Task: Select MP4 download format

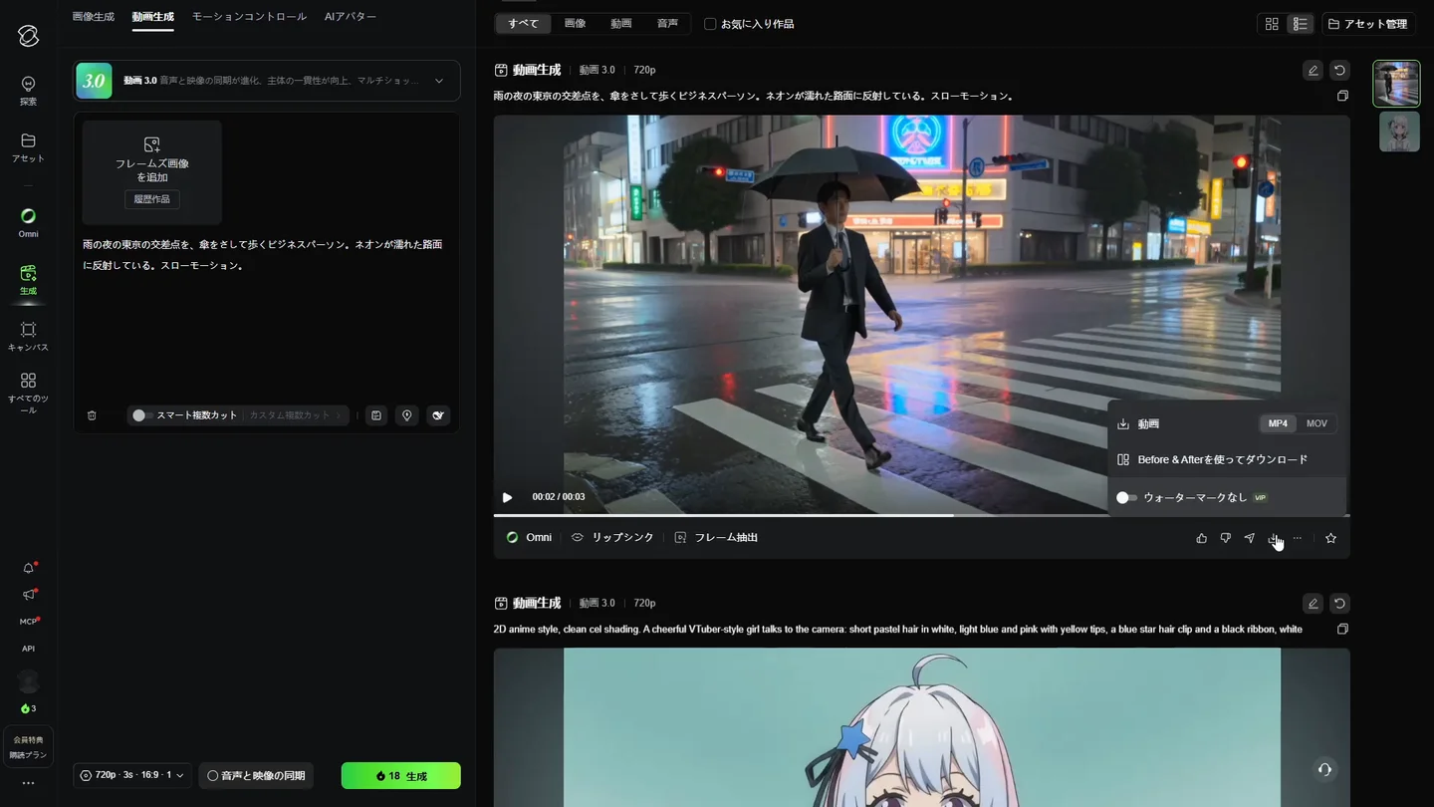Action: click(1278, 423)
